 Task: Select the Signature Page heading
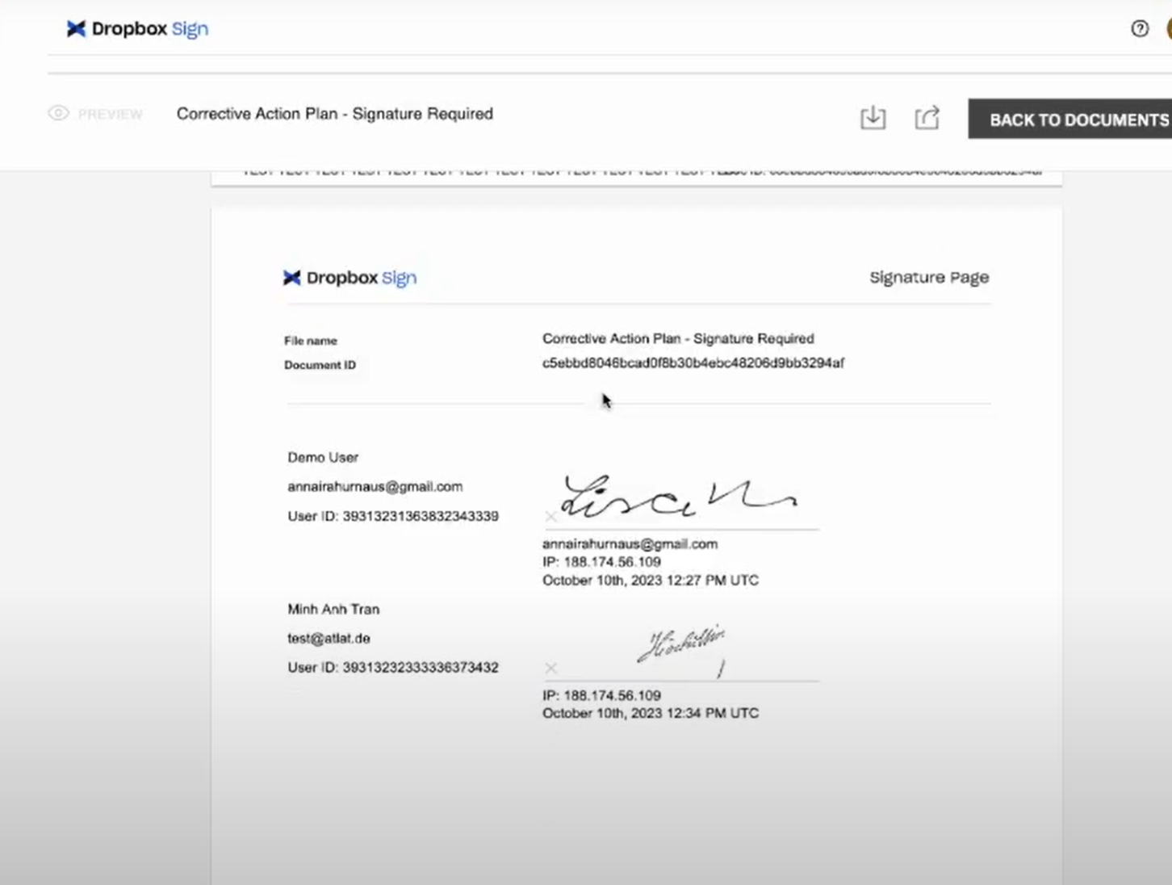(x=929, y=278)
